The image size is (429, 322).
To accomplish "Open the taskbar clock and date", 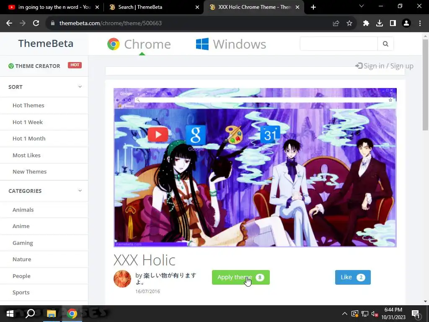I will (393, 314).
